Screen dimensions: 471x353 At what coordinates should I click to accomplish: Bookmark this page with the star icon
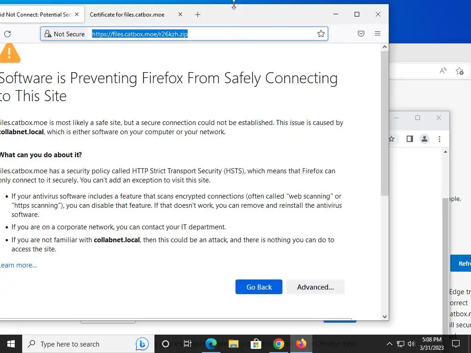(321, 34)
